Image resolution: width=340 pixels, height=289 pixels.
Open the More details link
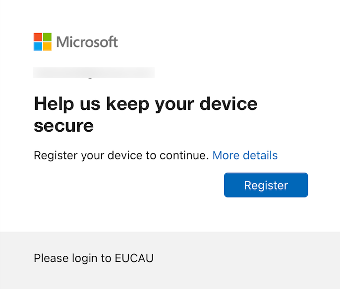245,155
